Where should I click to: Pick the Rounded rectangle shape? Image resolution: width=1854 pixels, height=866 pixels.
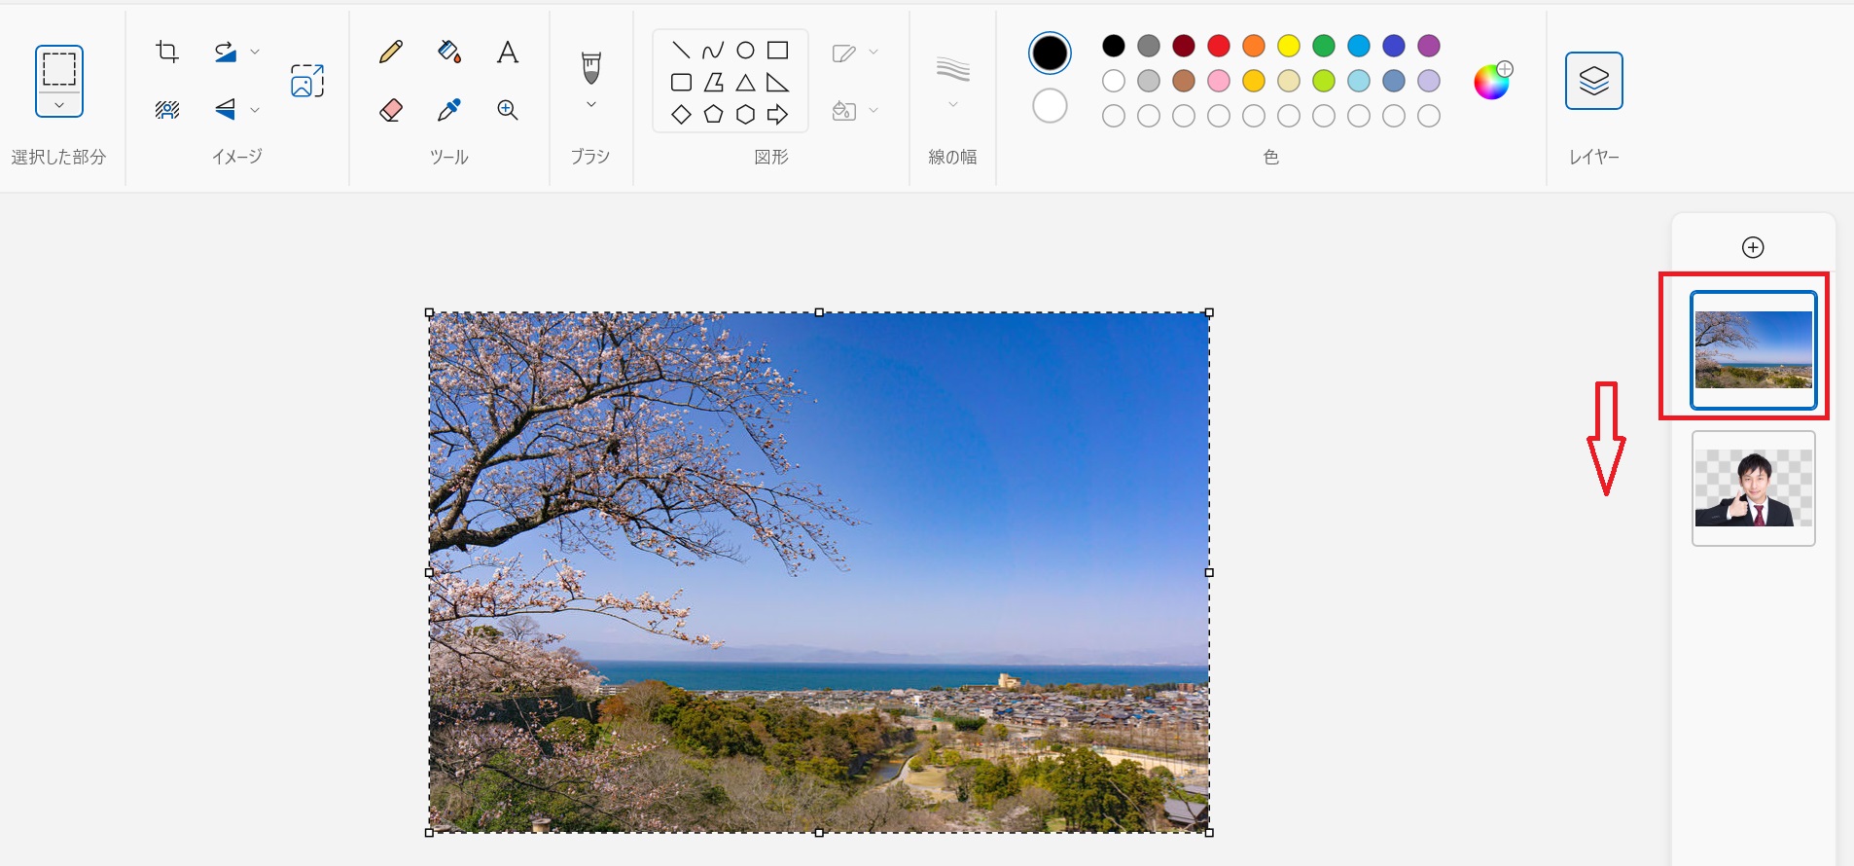[681, 83]
